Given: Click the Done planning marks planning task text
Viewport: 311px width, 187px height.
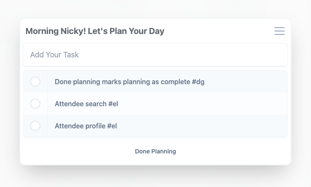Looking at the screenshot, I should [130, 82].
